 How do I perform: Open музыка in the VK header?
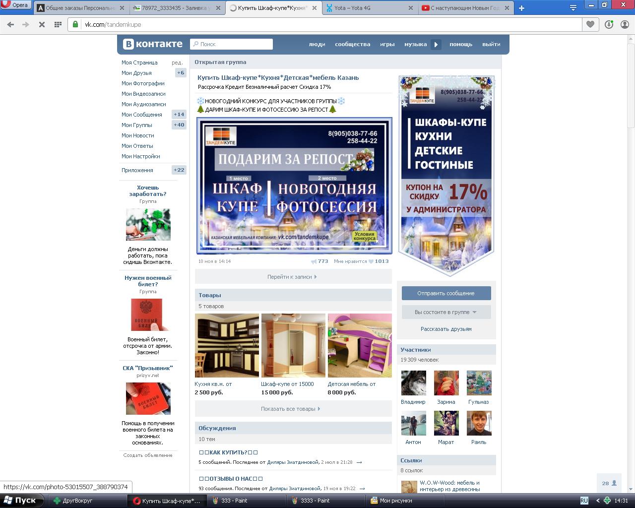point(416,44)
